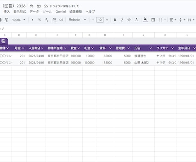Image resolution: width=196 pixels, height=162 pixels.
Task: Open the 123 number formats menu
Action: coord(61,20)
